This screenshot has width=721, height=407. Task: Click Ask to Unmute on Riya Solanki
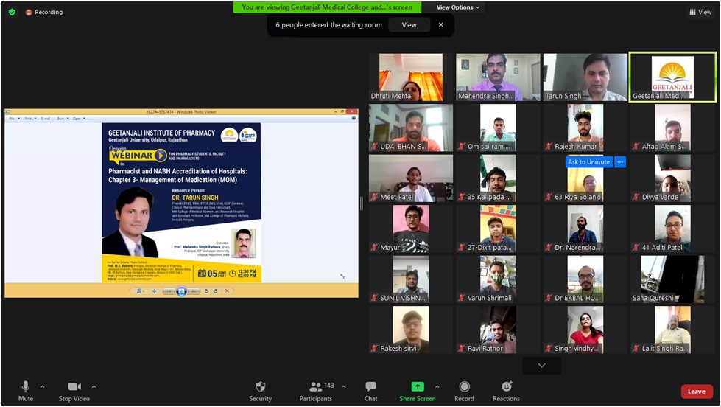tap(588, 162)
